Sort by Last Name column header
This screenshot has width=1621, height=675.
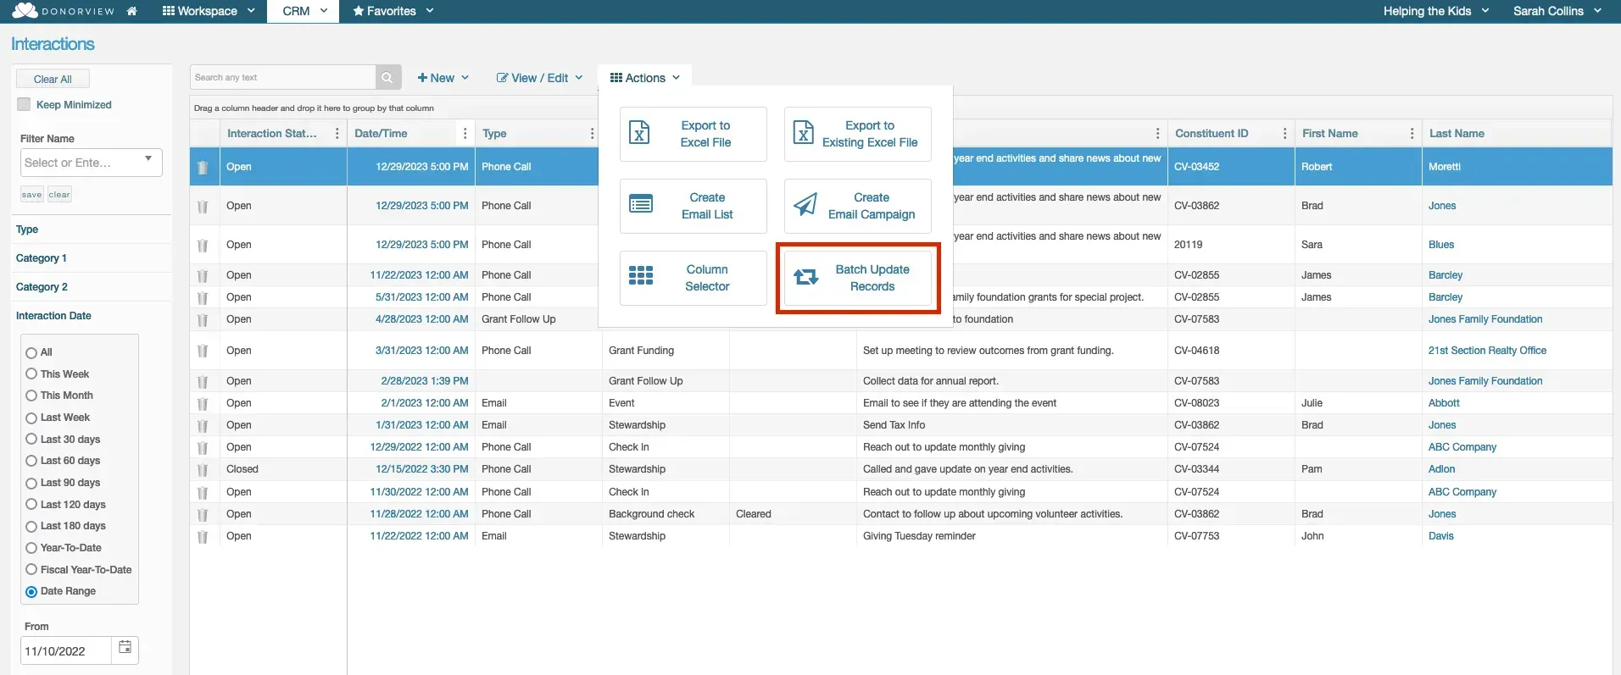point(1456,134)
